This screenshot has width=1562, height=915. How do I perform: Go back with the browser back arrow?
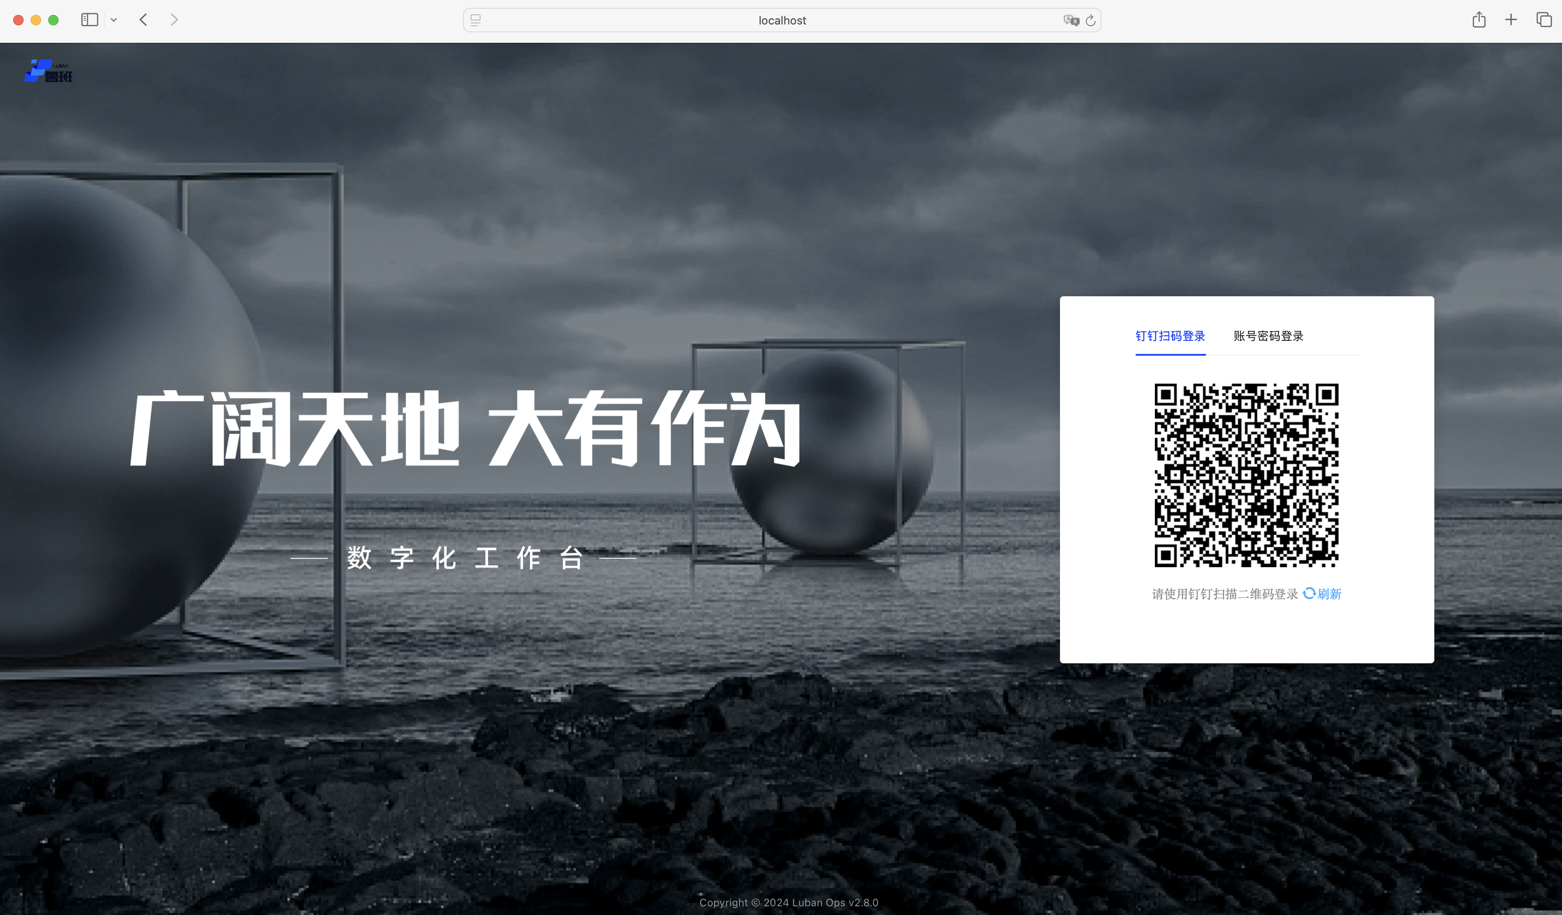coord(144,20)
